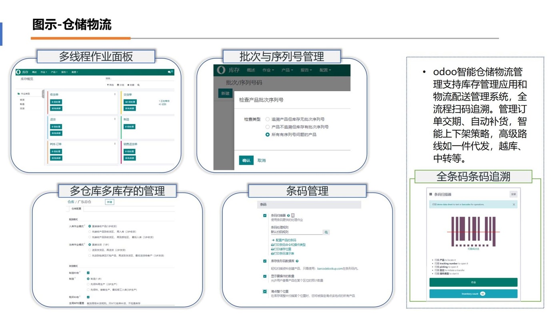560x315 pixels.
Task: Click the 安装 button in barcode scanner panel
Action: (513, 194)
